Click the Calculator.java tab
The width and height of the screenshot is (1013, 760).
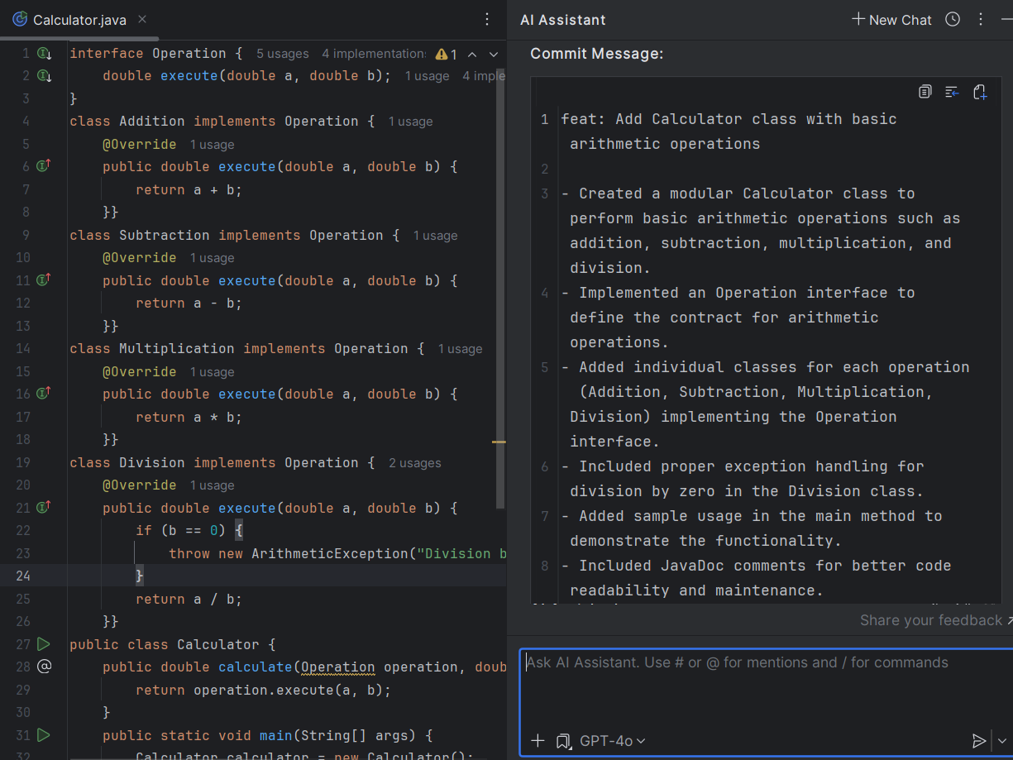click(79, 20)
